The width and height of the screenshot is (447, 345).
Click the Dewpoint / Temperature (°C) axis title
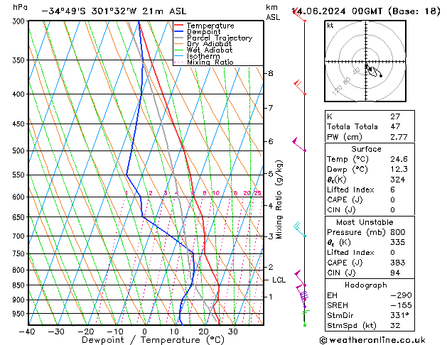(153, 340)
